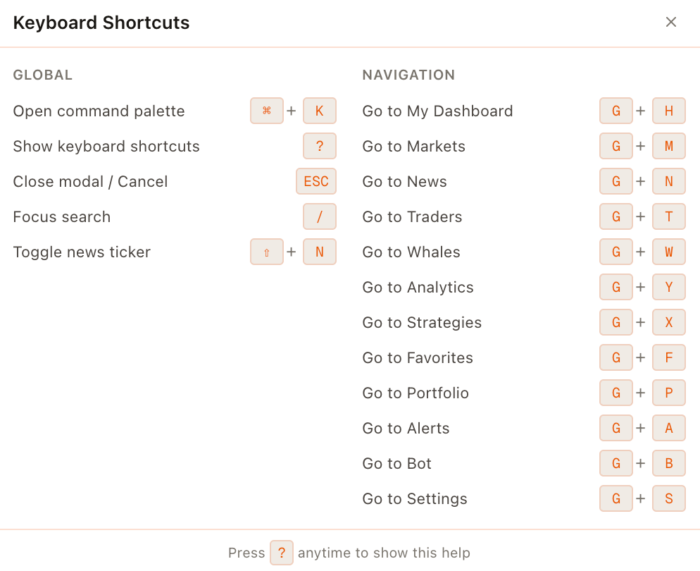Click the Go to Portfolio shortcut row
Screen dimensions: 700x571
coord(415,393)
